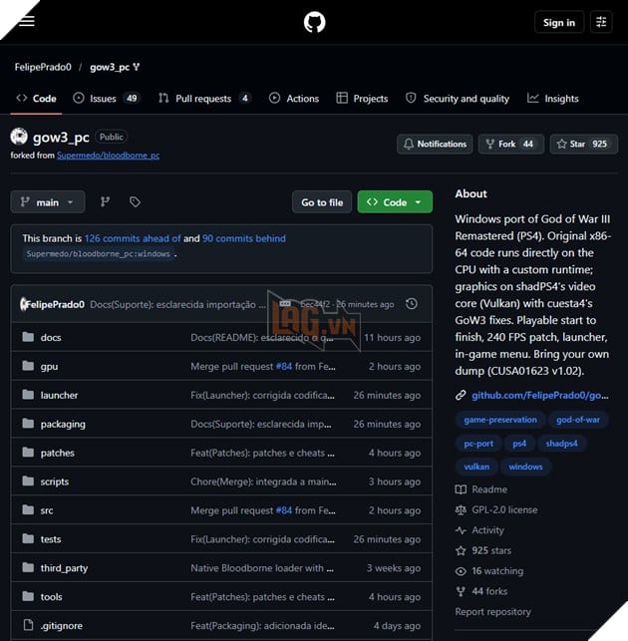Open the tests folder
628x641 pixels.
(51, 539)
